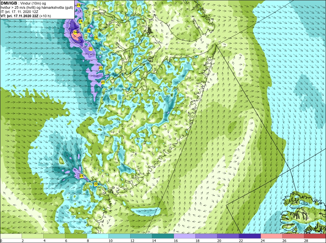
Task: Pick the red above-28 m/s scale swatch
Action: [315, 236]
